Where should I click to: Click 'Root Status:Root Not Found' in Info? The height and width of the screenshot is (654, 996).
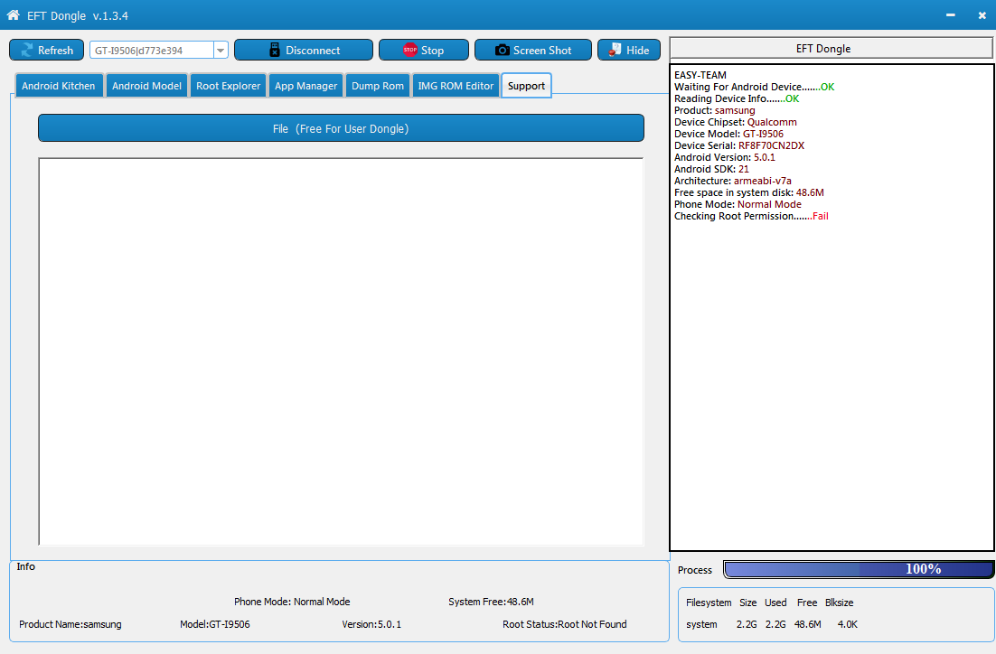pyautogui.click(x=565, y=624)
